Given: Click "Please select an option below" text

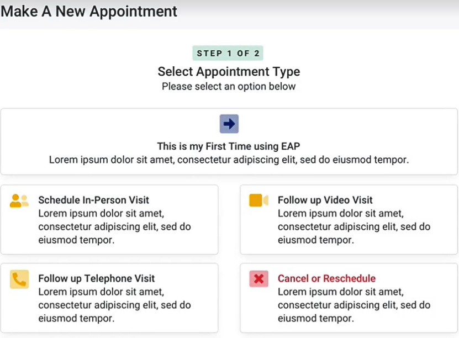Looking at the screenshot, I should 229,86.
